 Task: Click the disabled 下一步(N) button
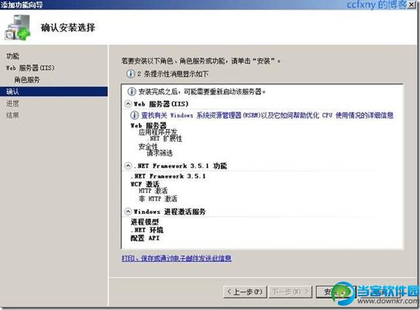tap(290, 292)
